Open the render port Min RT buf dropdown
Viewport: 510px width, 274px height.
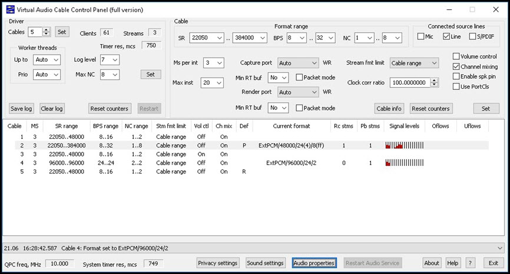pos(278,108)
